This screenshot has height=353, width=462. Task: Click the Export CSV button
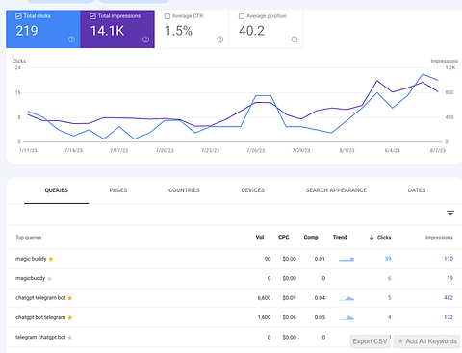[x=370, y=341]
